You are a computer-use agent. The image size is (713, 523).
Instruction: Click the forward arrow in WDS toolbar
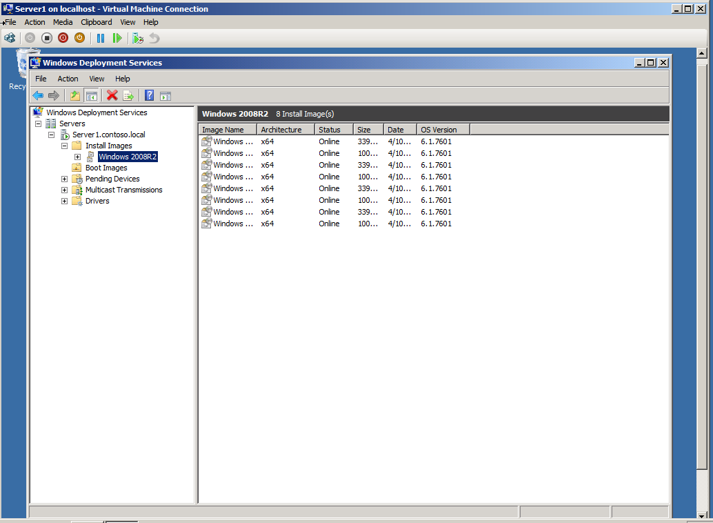[x=54, y=96]
